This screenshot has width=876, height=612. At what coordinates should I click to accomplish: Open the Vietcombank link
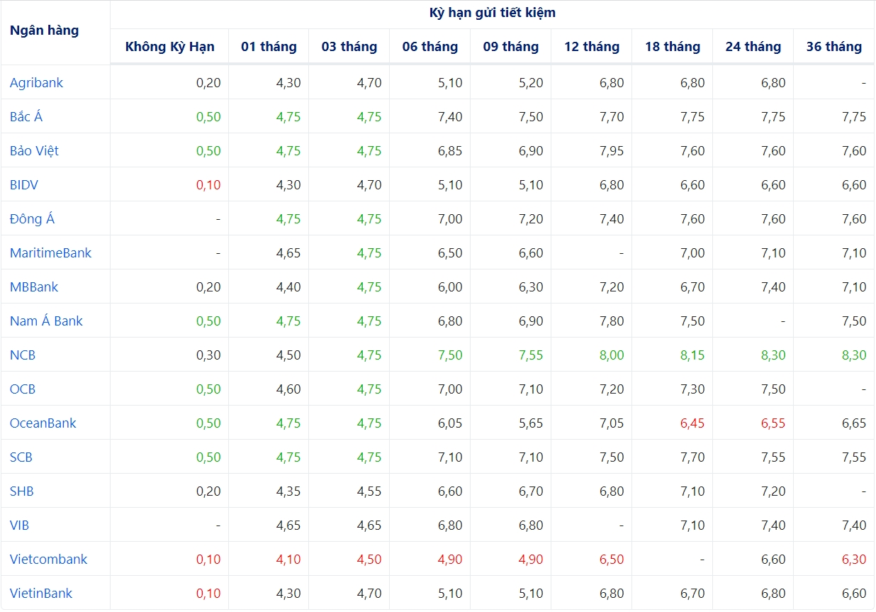(x=48, y=560)
